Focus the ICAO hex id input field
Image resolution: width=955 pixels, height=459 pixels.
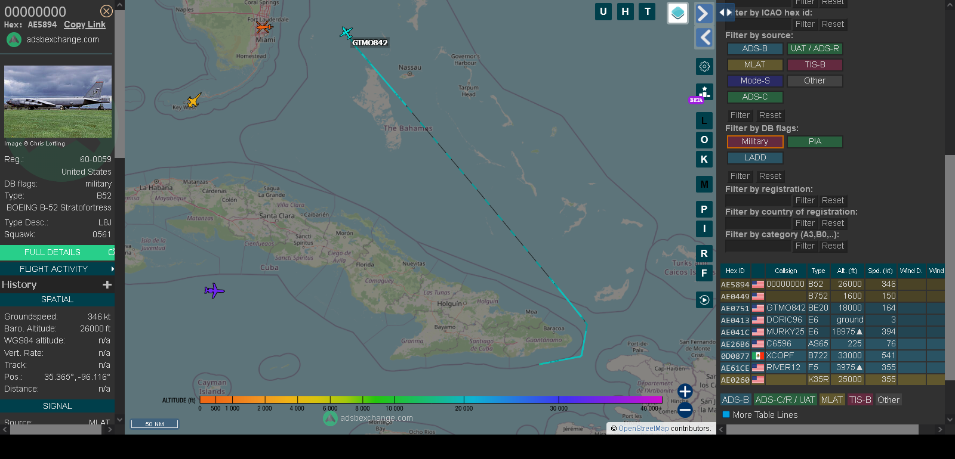pyautogui.click(x=758, y=24)
